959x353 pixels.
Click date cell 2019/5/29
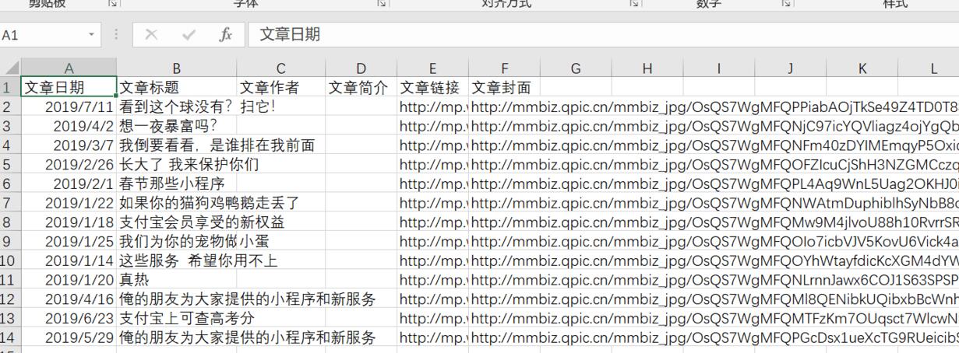[69, 337]
